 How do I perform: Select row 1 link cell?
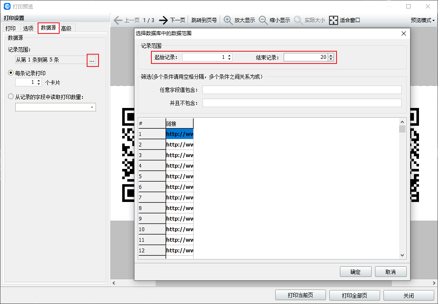tap(180, 134)
